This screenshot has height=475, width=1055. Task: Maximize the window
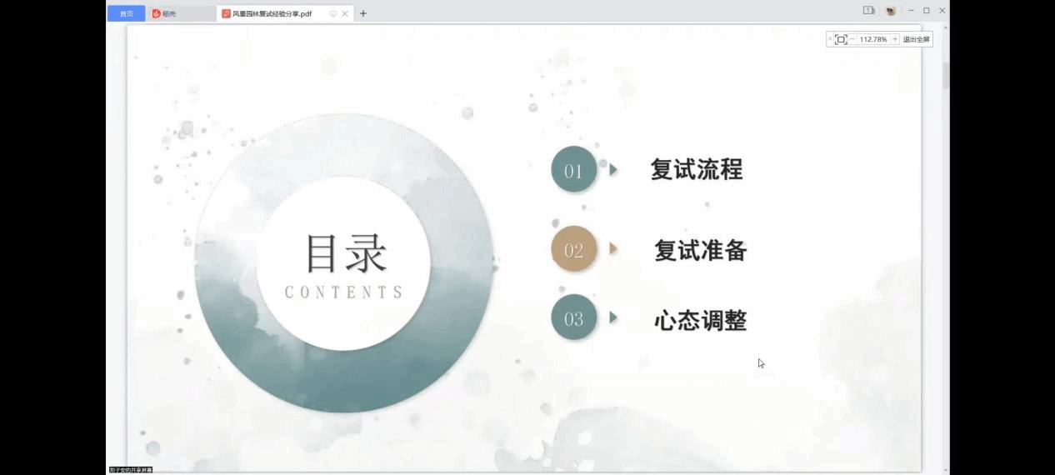tap(926, 11)
